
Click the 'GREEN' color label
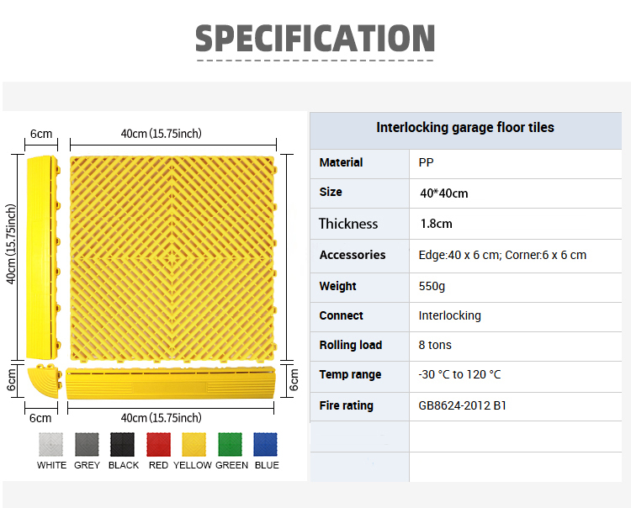click(232, 465)
